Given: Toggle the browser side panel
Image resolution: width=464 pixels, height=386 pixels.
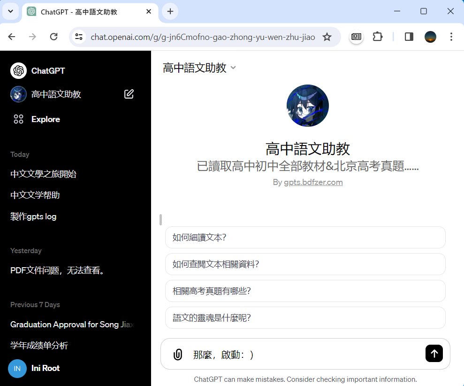Looking at the screenshot, I should (409, 37).
